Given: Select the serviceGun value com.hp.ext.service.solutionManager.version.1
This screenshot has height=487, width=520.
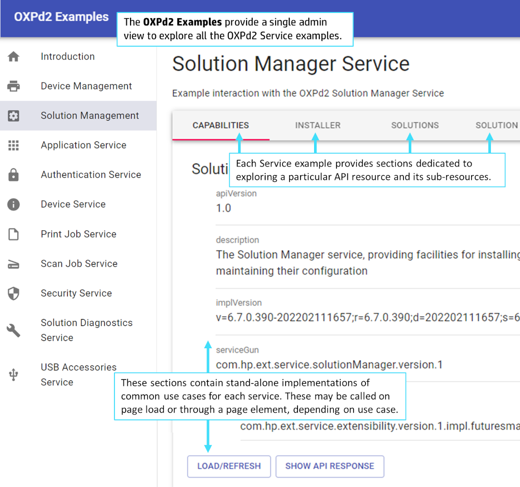Looking at the screenshot, I should coord(329,365).
